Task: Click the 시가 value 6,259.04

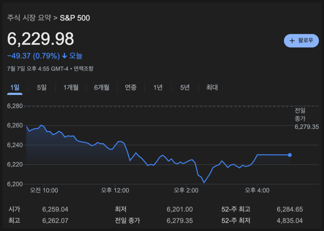Action: (55, 209)
